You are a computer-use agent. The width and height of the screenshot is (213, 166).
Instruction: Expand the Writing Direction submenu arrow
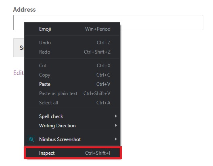(x=116, y=125)
